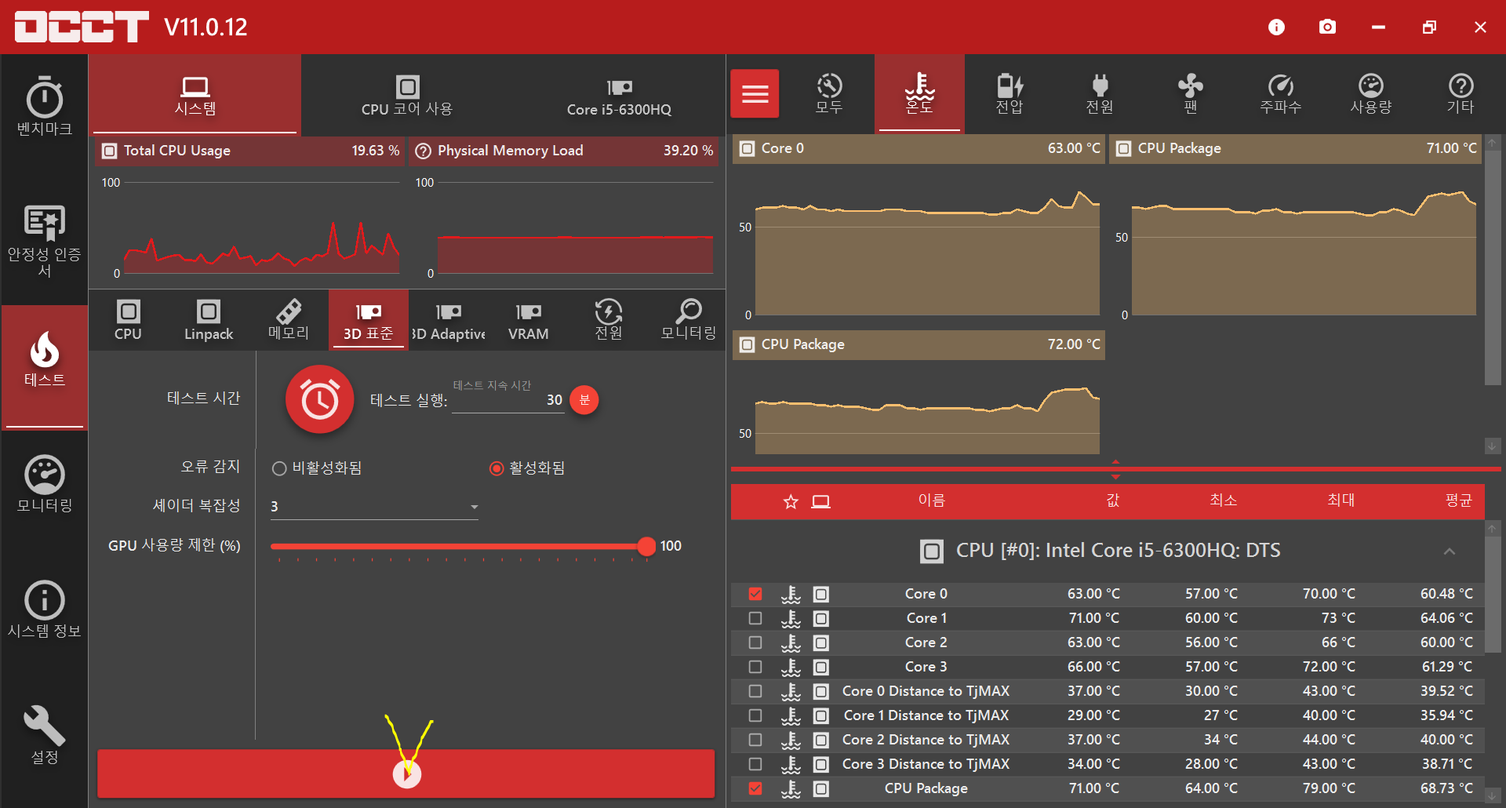Image resolution: width=1506 pixels, height=808 pixels.
Task: Click graph panel scrollbar up arrow
Action: click(x=1493, y=143)
